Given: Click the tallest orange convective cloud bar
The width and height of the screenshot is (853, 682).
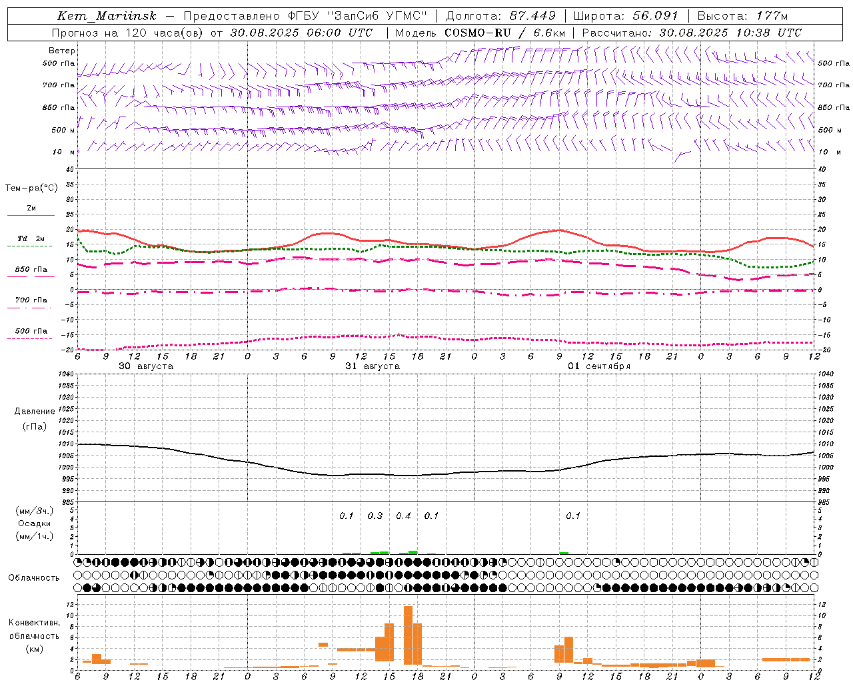Looking at the screenshot, I should [x=408, y=635].
